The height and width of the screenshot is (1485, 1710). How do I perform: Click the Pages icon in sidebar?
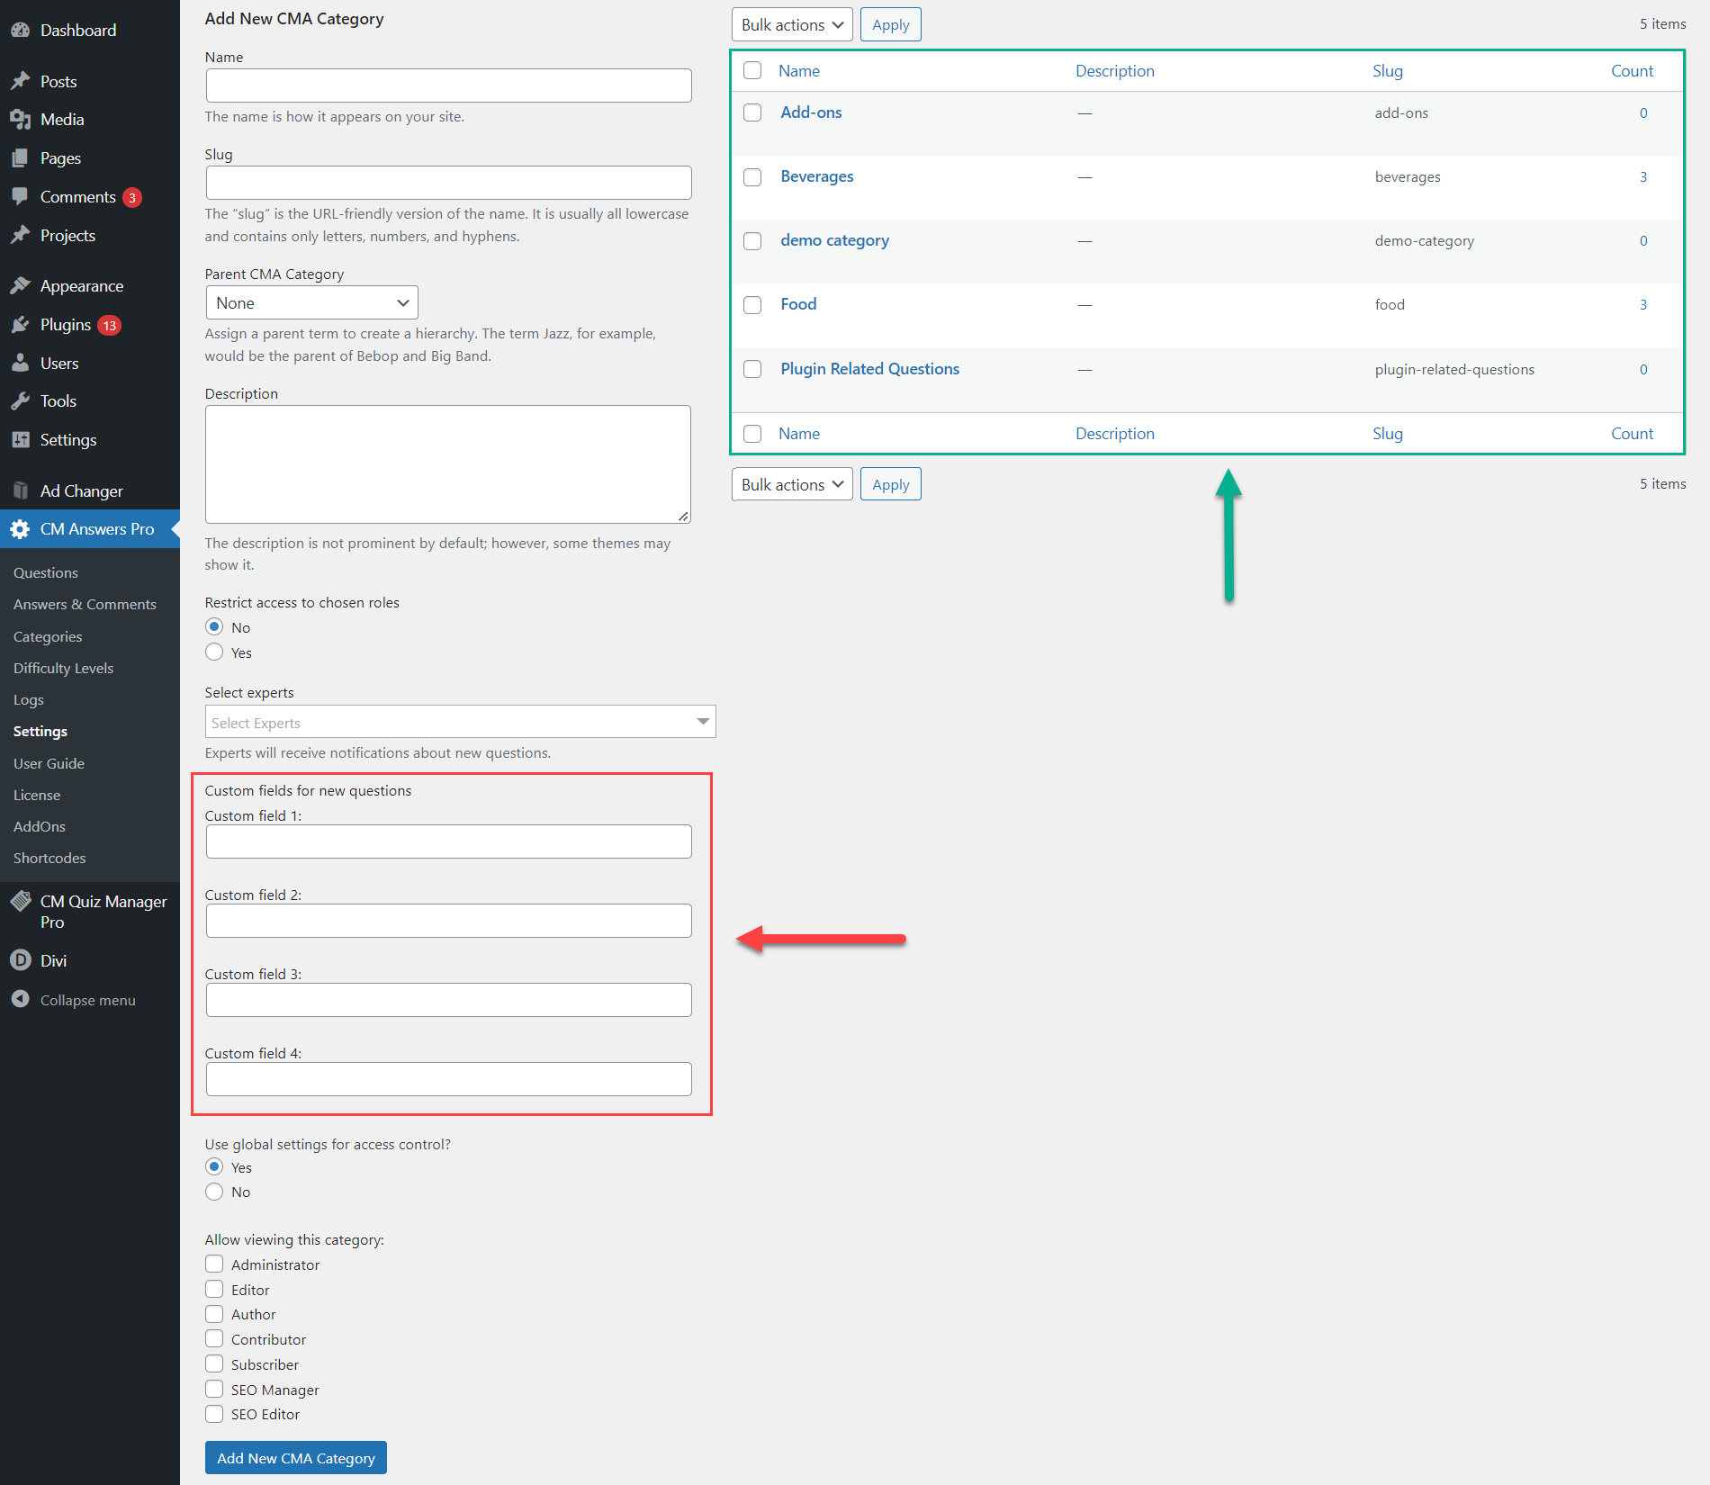21,158
